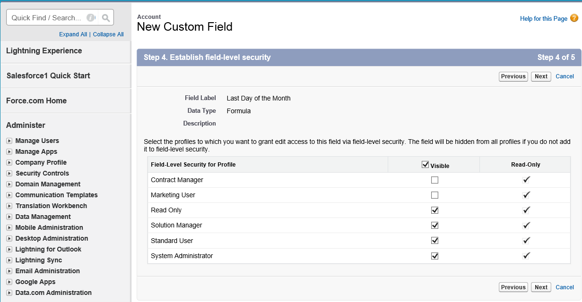Viewport: 582px width, 302px height.
Task: Expand the Security Controls section
Action: (x=9, y=173)
